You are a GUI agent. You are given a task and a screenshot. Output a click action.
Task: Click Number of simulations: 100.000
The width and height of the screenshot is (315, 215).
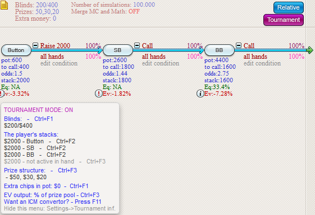(113, 4)
